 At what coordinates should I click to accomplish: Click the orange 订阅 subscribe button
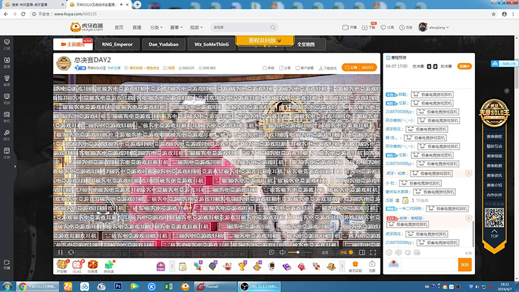tap(359, 67)
